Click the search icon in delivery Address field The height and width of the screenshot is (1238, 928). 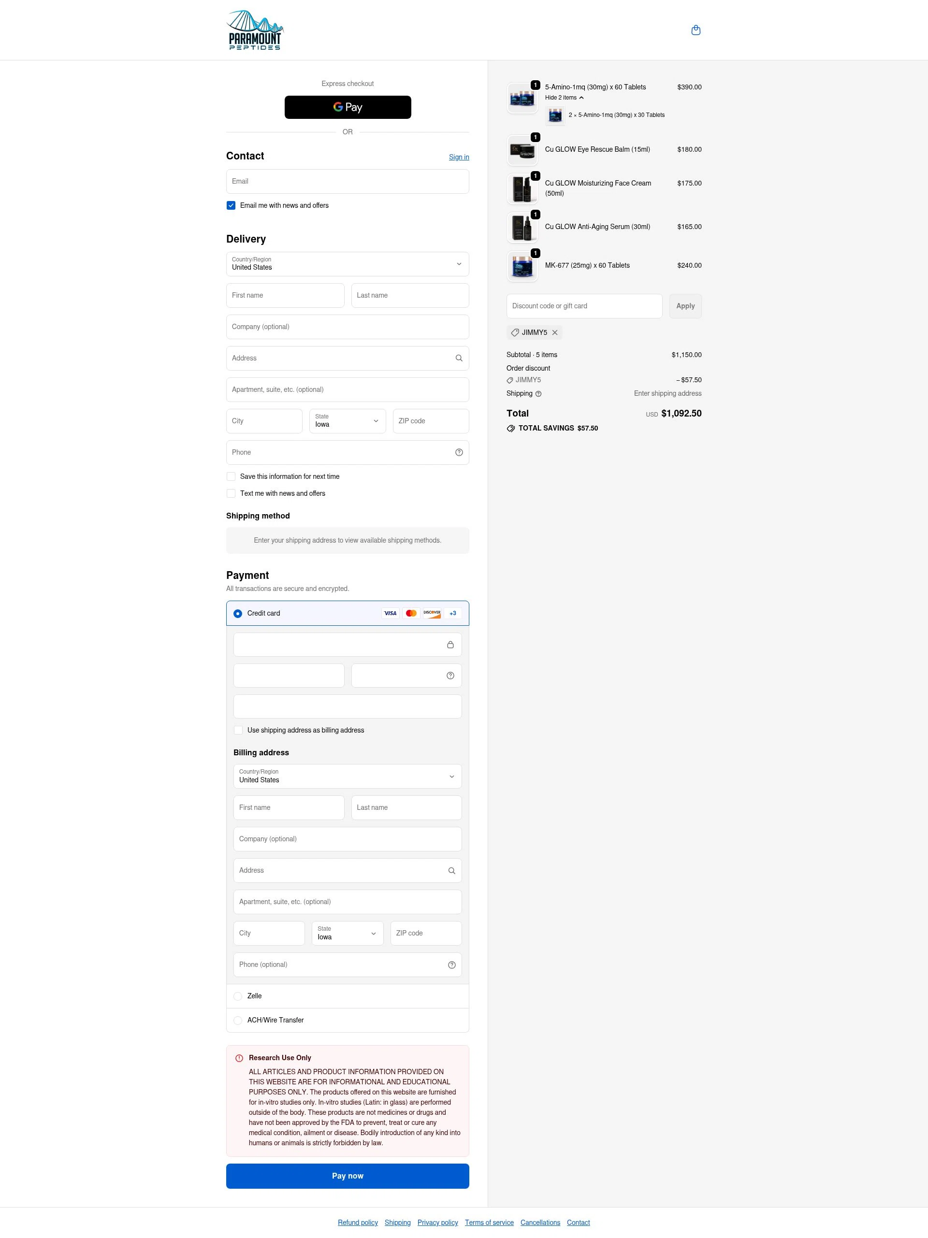pyautogui.click(x=458, y=358)
